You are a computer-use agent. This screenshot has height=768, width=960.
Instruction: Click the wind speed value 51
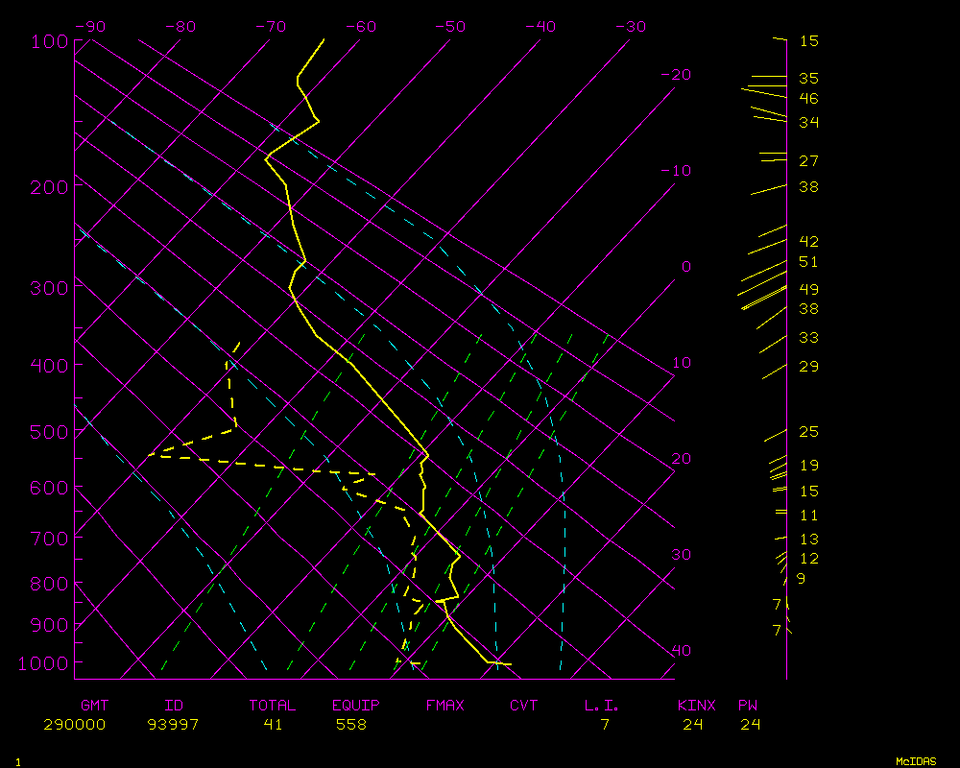[808, 262]
